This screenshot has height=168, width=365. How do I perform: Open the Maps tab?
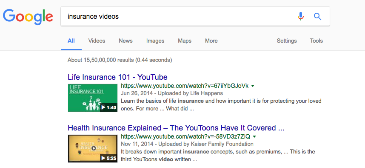pyautogui.click(x=185, y=41)
